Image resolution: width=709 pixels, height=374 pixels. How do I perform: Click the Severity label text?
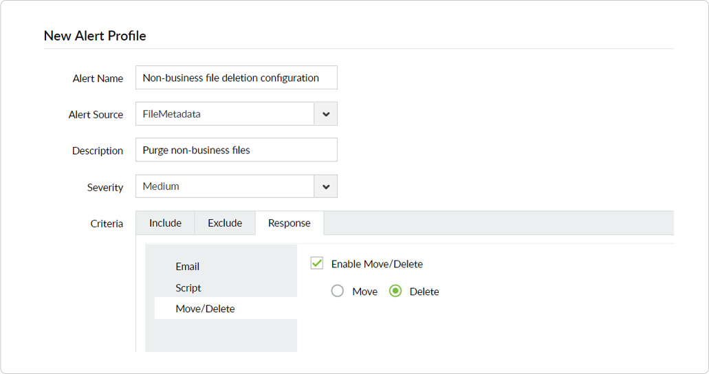pyautogui.click(x=105, y=188)
